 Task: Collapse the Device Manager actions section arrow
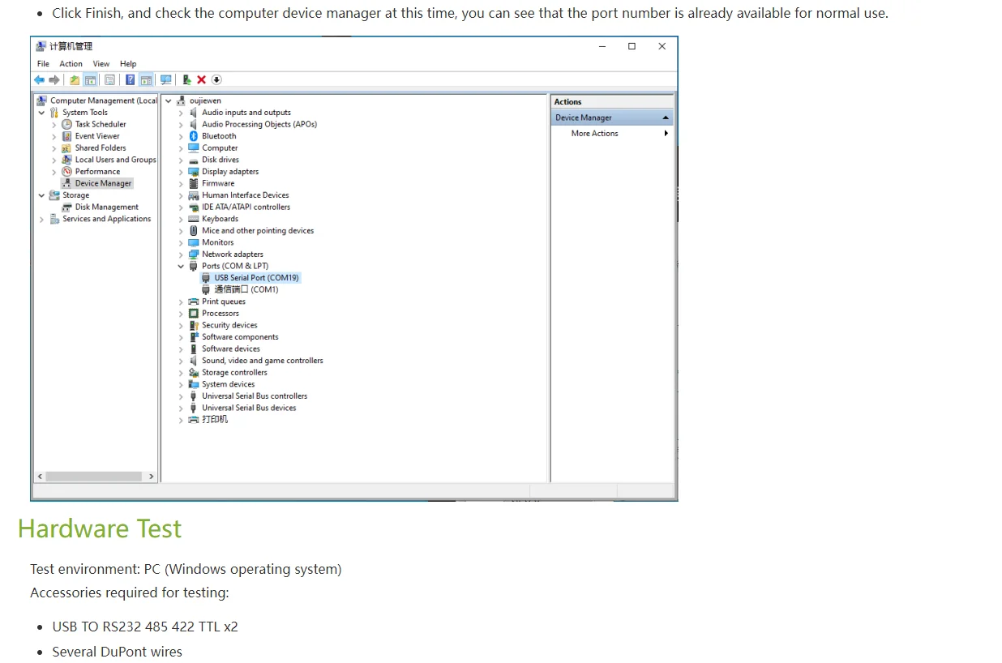coord(666,118)
